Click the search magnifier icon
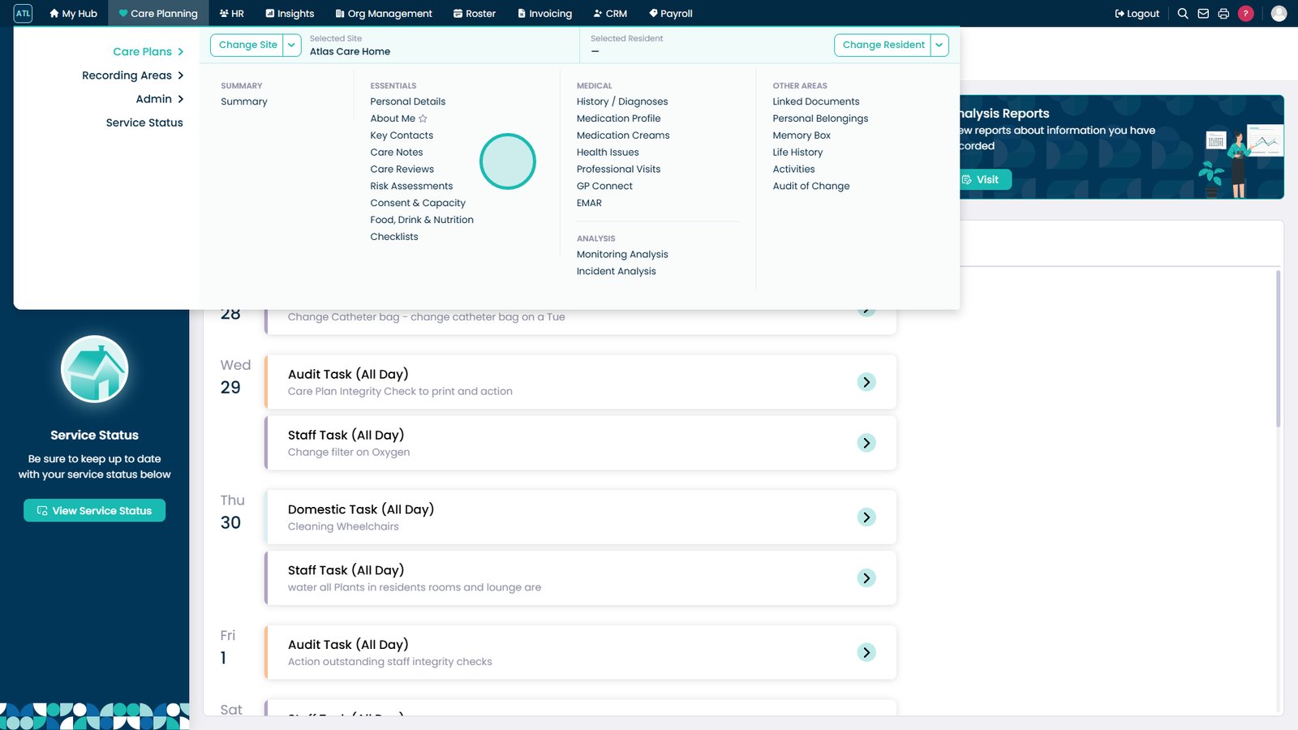 pyautogui.click(x=1183, y=14)
